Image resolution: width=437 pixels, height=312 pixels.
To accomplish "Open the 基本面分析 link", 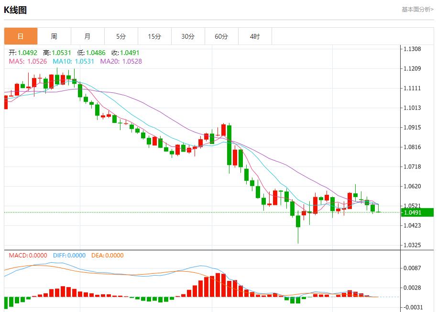I will click(417, 9).
